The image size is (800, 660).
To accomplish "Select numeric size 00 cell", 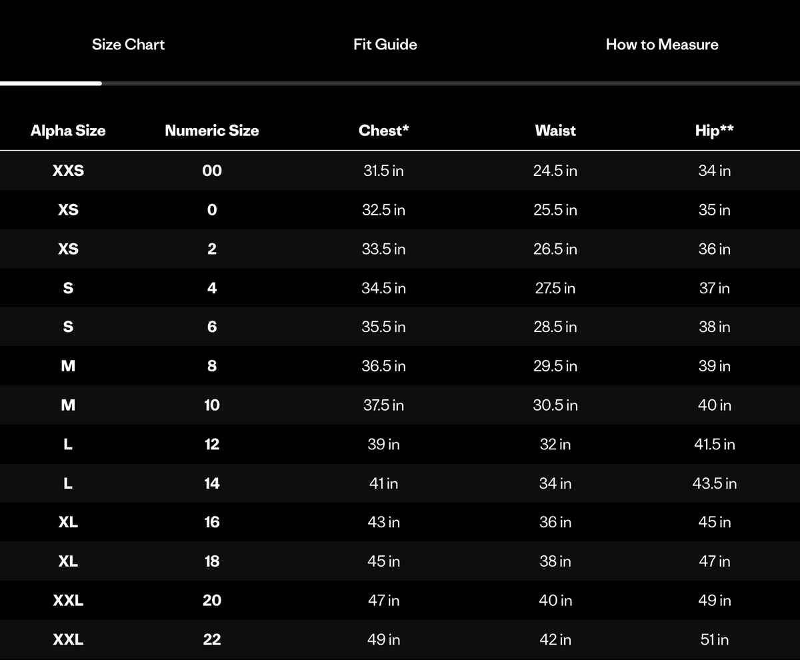I will click(x=212, y=171).
